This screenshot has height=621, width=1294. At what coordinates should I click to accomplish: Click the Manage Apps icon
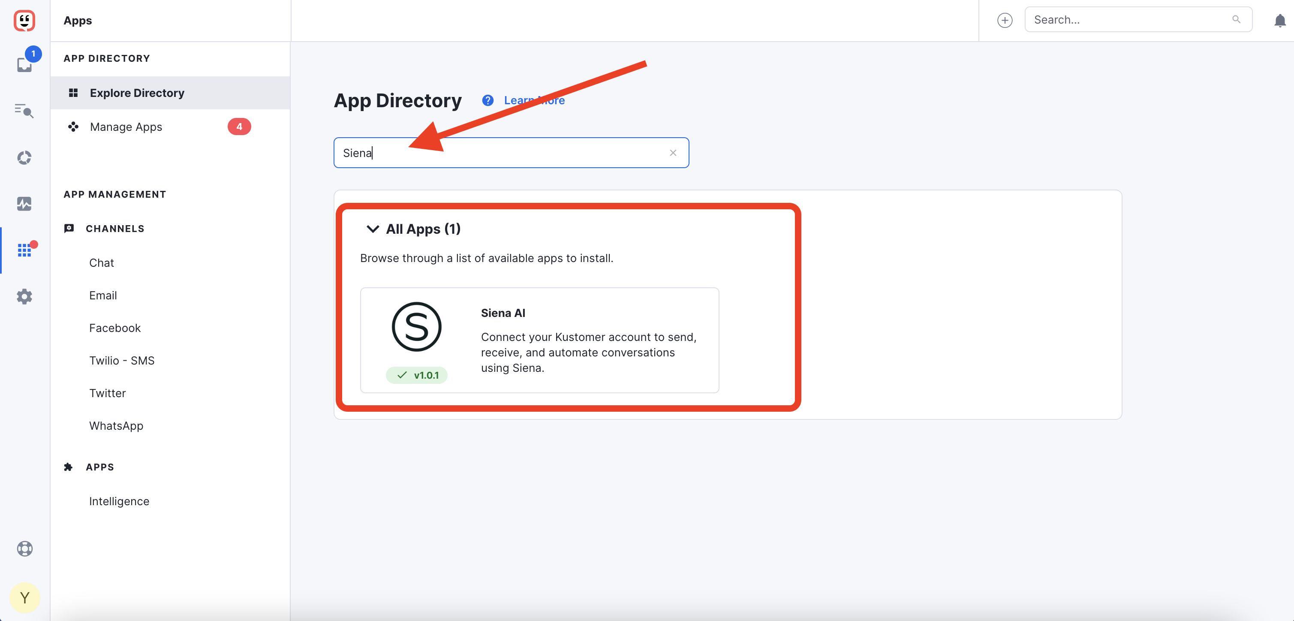click(x=73, y=127)
